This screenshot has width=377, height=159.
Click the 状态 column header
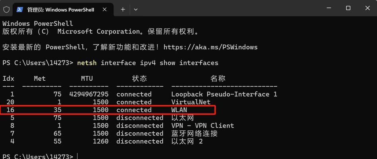coord(140,79)
